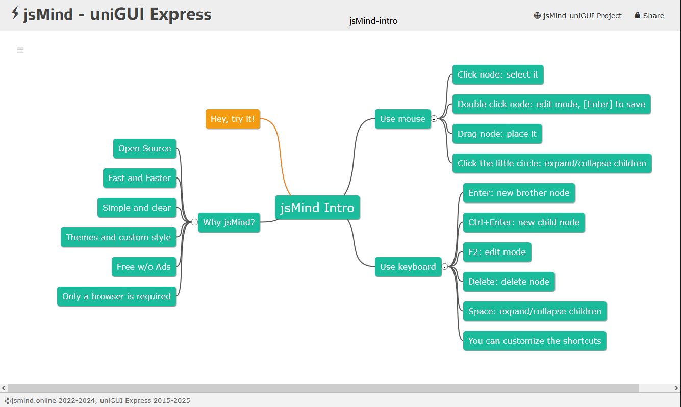The height and width of the screenshot is (407, 681).
Task: Select the Enter: new brother node item
Action: pos(519,193)
